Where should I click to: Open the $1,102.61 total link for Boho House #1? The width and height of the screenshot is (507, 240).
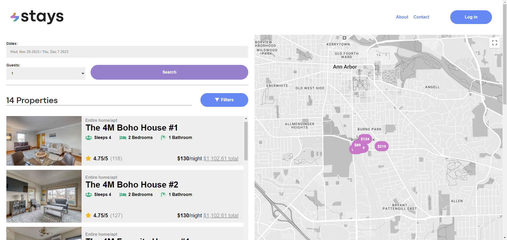click(221, 159)
